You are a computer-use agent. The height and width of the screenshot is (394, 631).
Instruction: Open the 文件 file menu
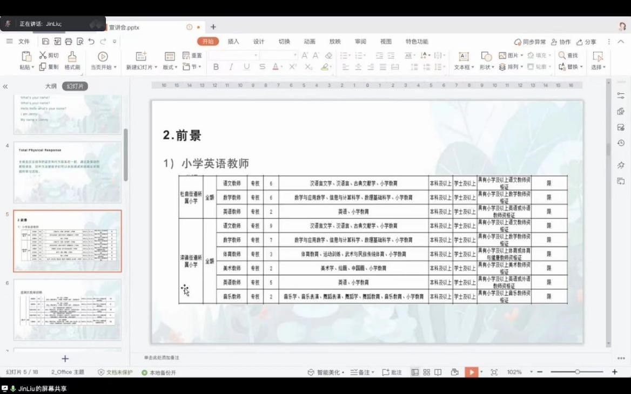[24, 42]
